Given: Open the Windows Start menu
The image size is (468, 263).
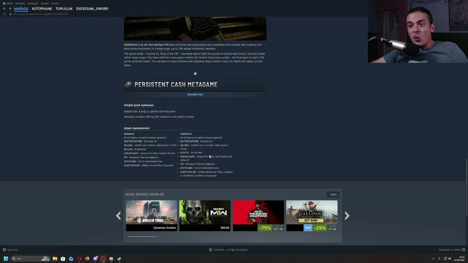Looking at the screenshot, I should pyautogui.click(x=6, y=259).
